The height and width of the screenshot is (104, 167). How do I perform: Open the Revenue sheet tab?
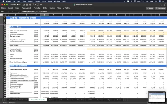(70, 100)
